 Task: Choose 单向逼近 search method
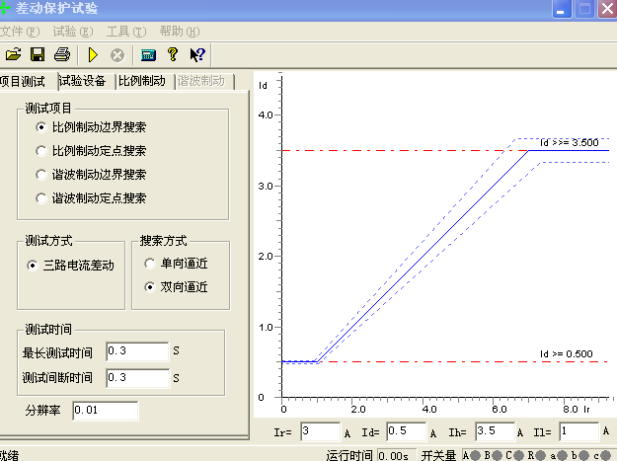pyautogui.click(x=149, y=264)
